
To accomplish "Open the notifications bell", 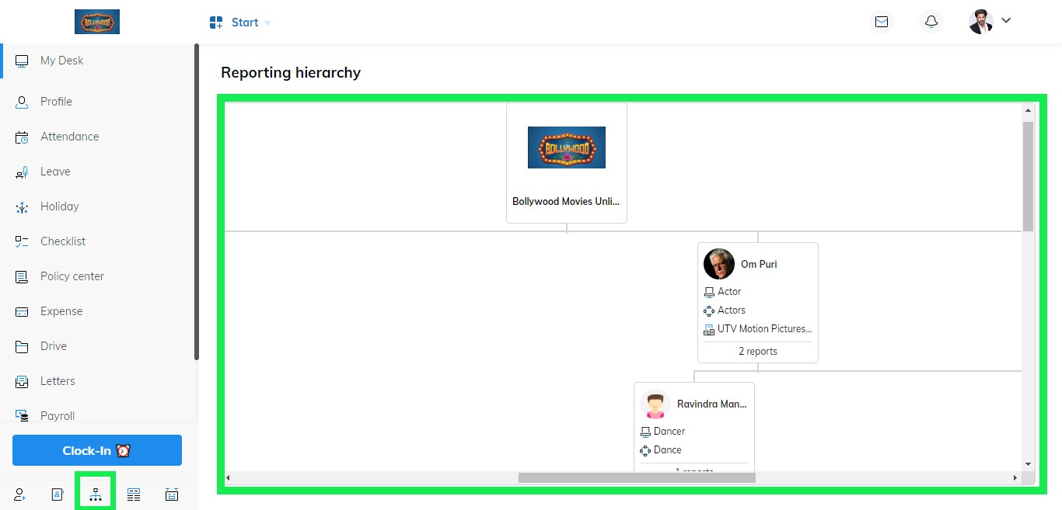I will pos(931,22).
